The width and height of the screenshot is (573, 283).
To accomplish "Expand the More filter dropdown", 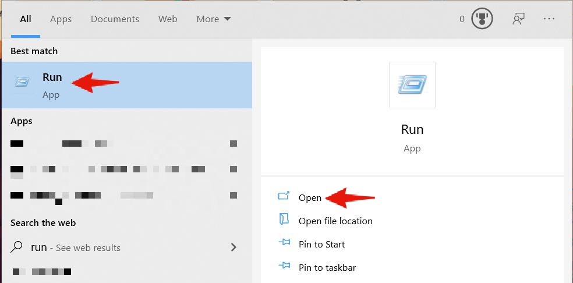I will click(214, 19).
